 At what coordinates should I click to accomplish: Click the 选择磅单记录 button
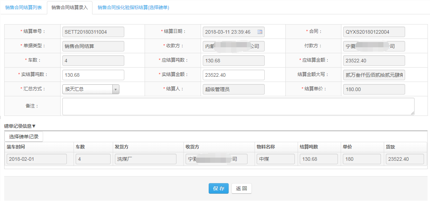pos(24,137)
